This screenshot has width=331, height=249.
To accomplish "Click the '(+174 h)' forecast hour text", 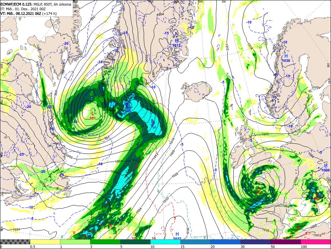I will [x=49, y=14].
